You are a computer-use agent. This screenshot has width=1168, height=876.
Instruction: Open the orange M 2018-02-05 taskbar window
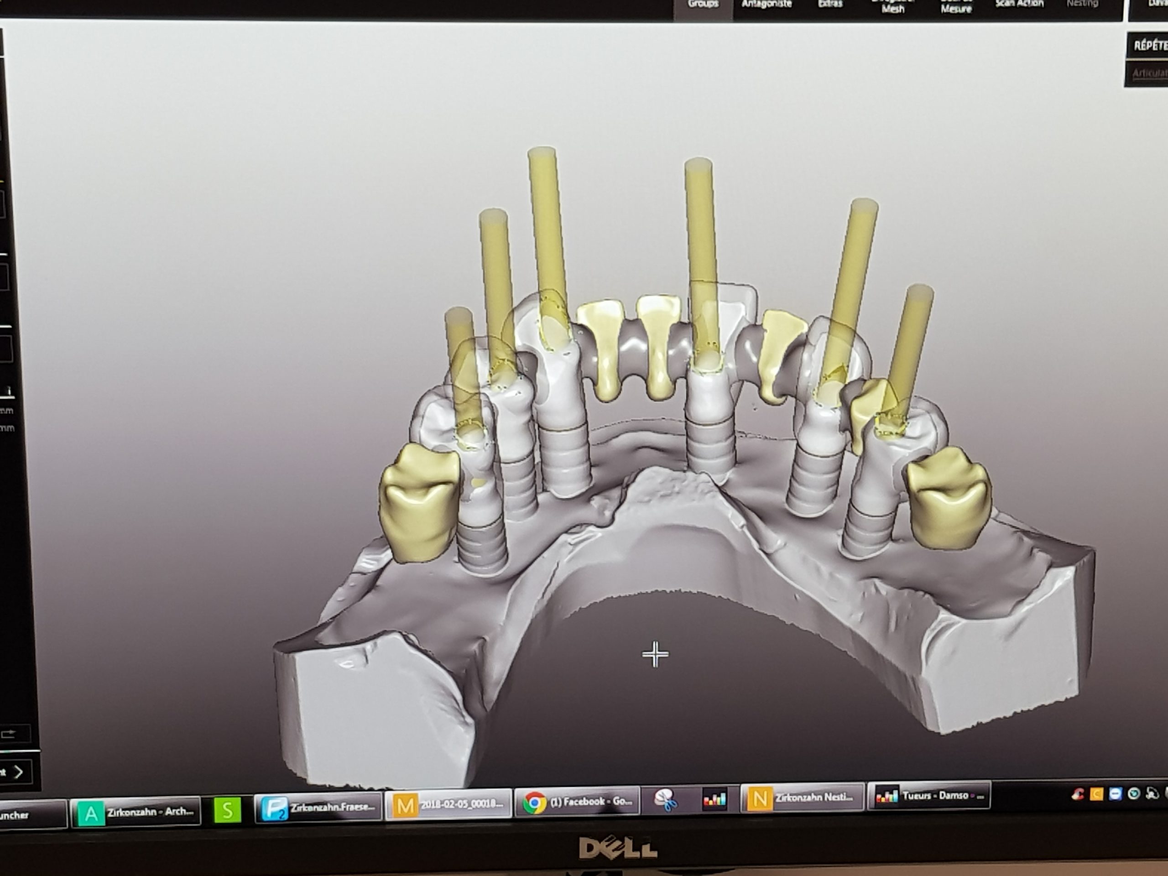[x=448, y=805]
